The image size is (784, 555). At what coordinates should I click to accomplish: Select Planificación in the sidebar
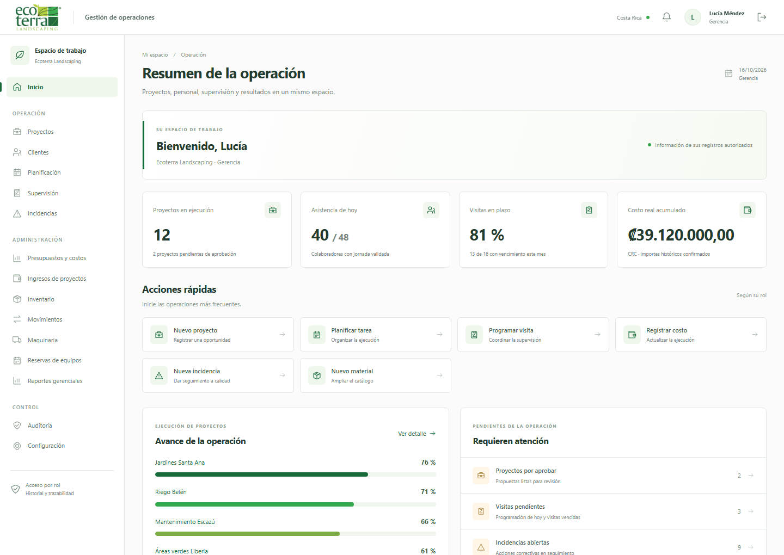62,172
